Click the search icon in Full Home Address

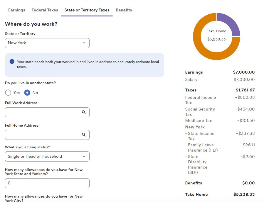[84, 135]
